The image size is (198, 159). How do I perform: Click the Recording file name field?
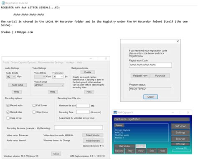(x=79, y=128)
